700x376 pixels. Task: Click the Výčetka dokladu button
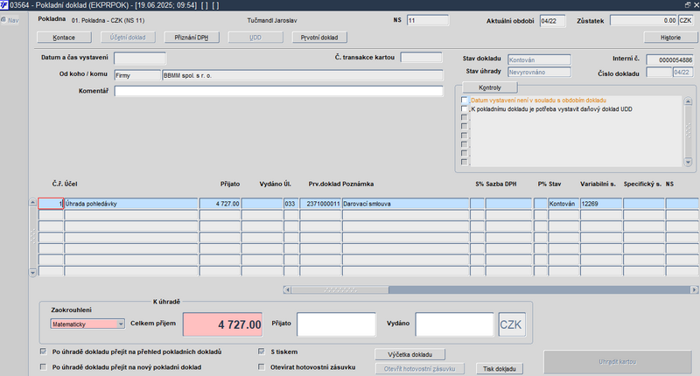(x=409, y=355)
